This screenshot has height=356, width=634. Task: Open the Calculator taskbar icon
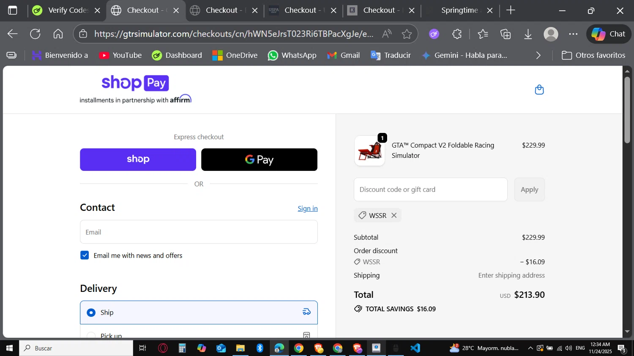click(x=182, y=348)
